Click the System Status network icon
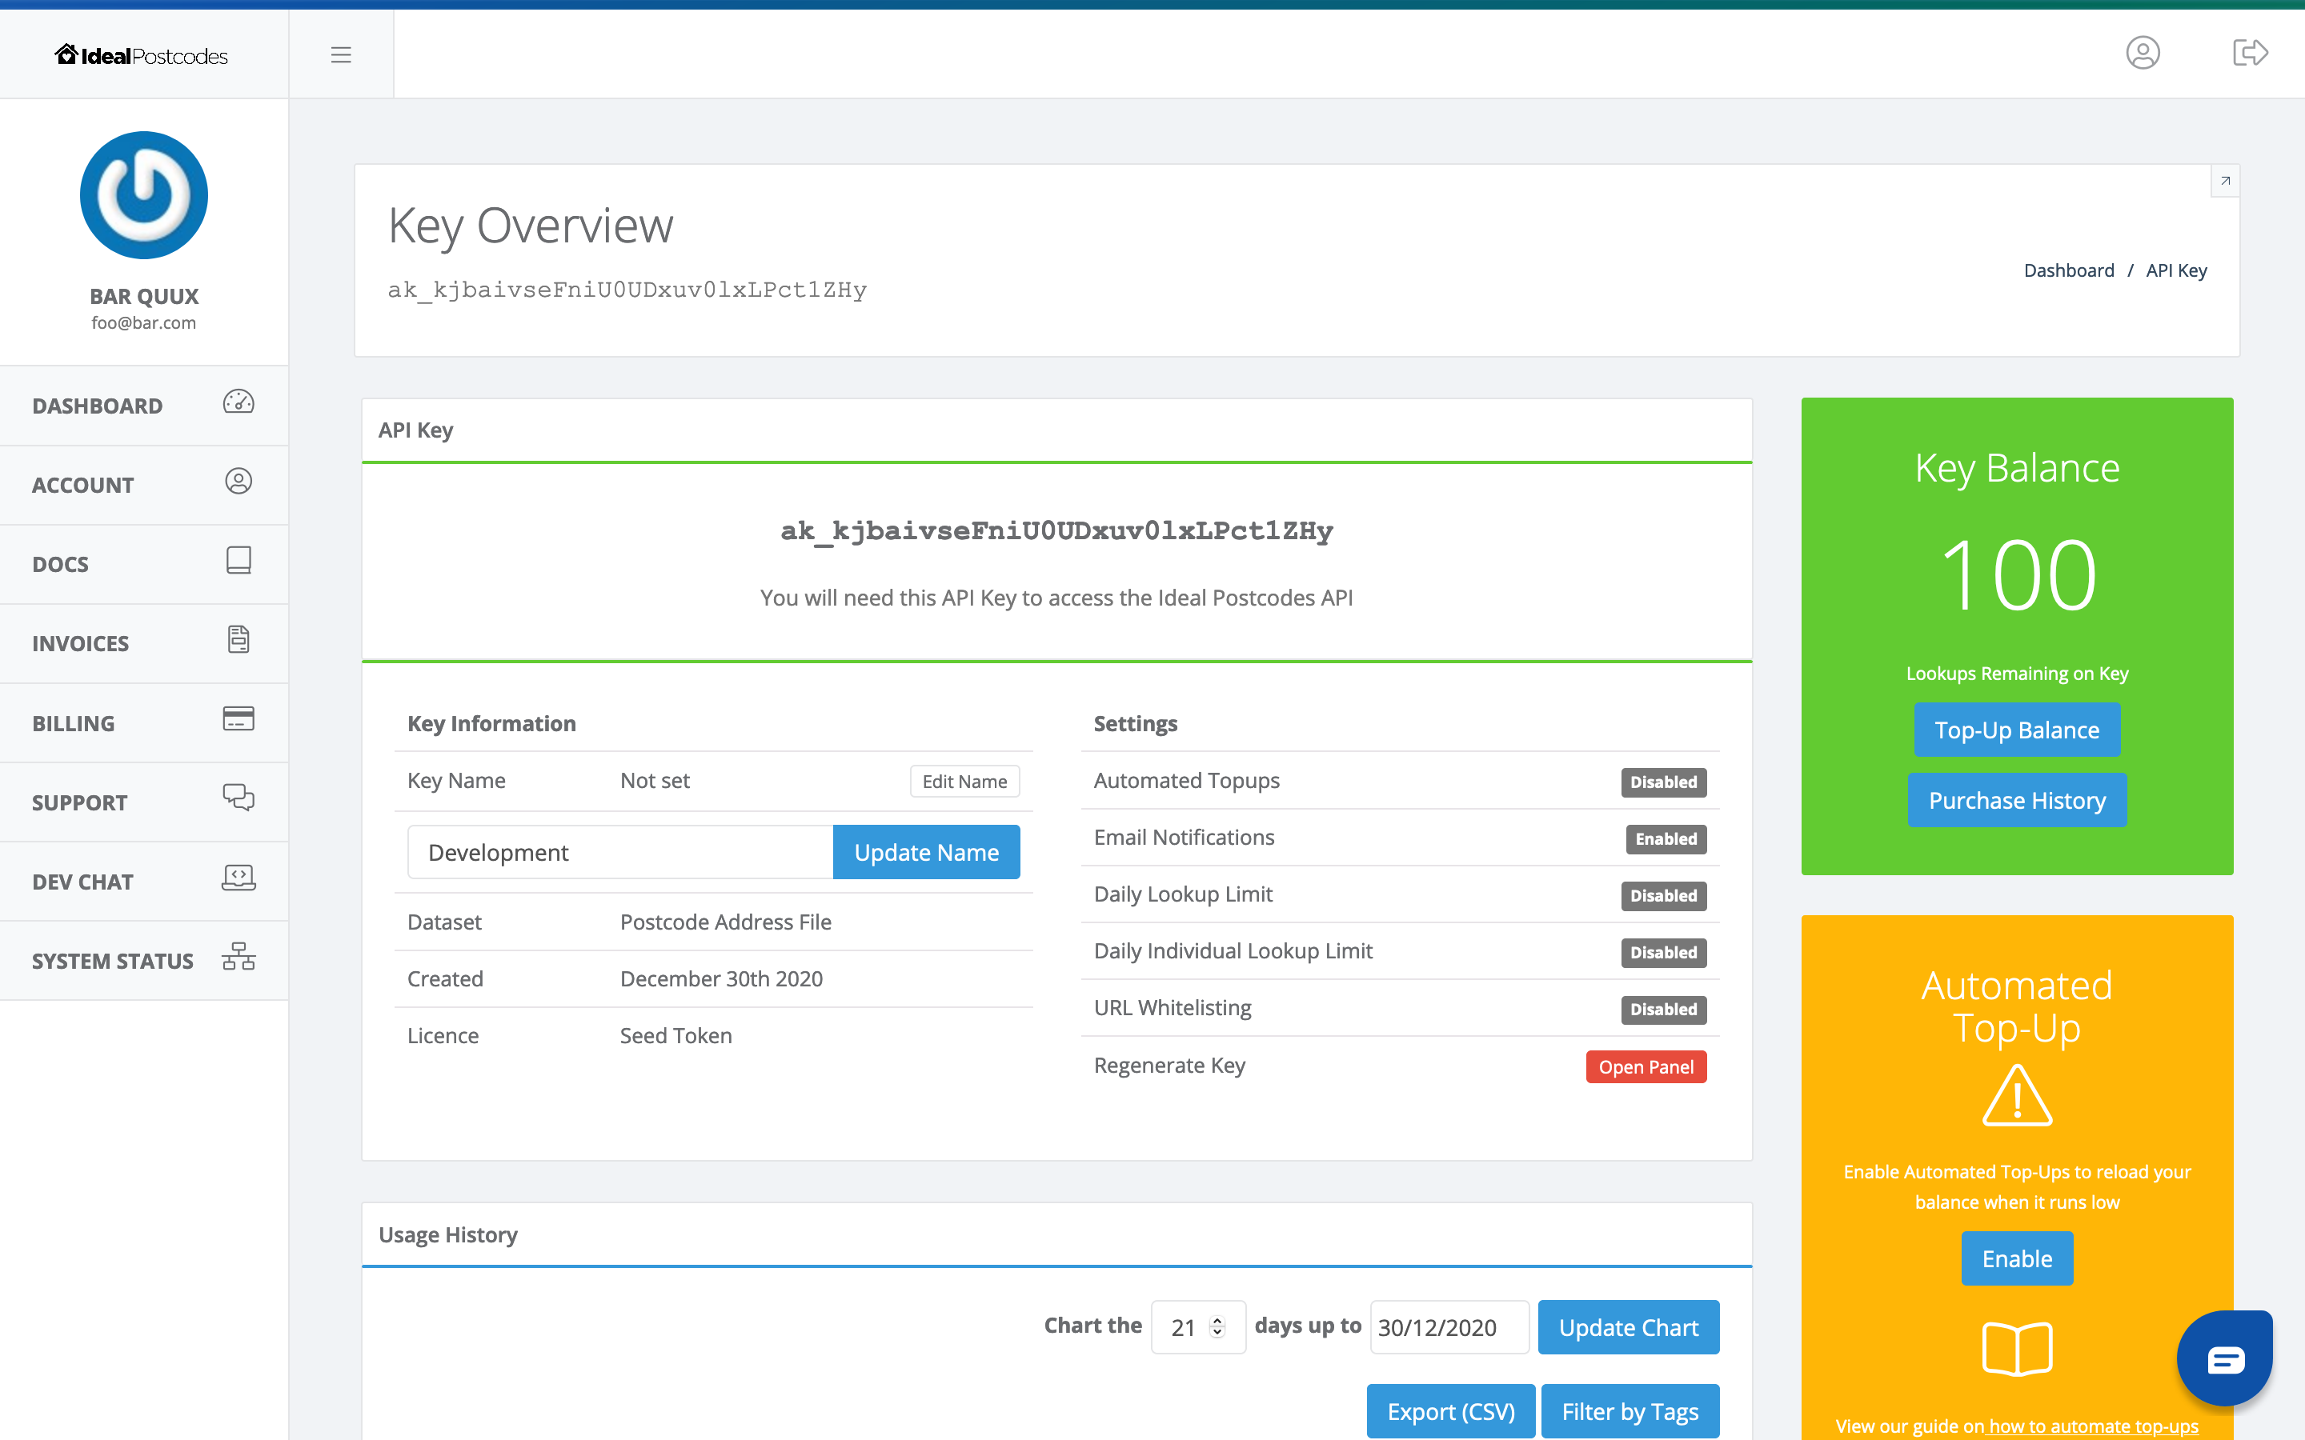The width and height of the screenshot is (2305, 1440). [239, 956]
